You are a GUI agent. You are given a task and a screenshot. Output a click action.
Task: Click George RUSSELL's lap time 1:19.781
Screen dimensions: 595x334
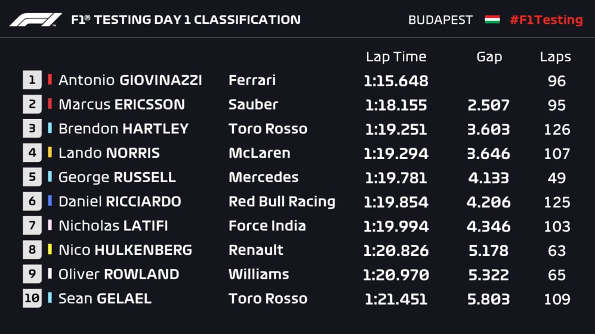pyautogui.click(x=396, y=177)
